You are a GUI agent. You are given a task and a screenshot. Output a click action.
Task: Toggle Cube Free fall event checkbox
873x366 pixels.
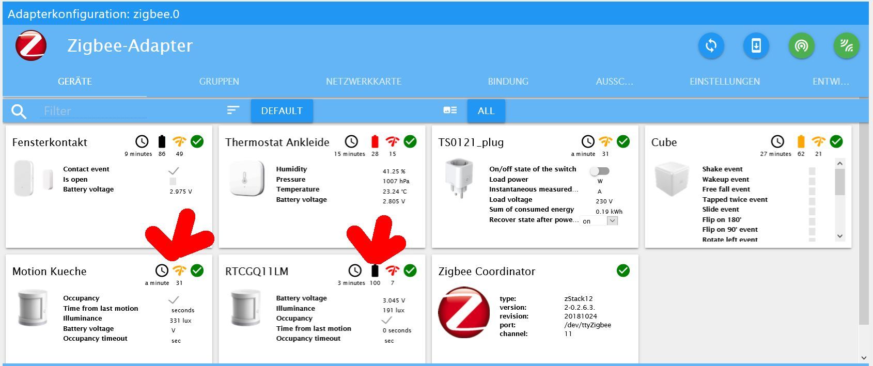(812, 191)
